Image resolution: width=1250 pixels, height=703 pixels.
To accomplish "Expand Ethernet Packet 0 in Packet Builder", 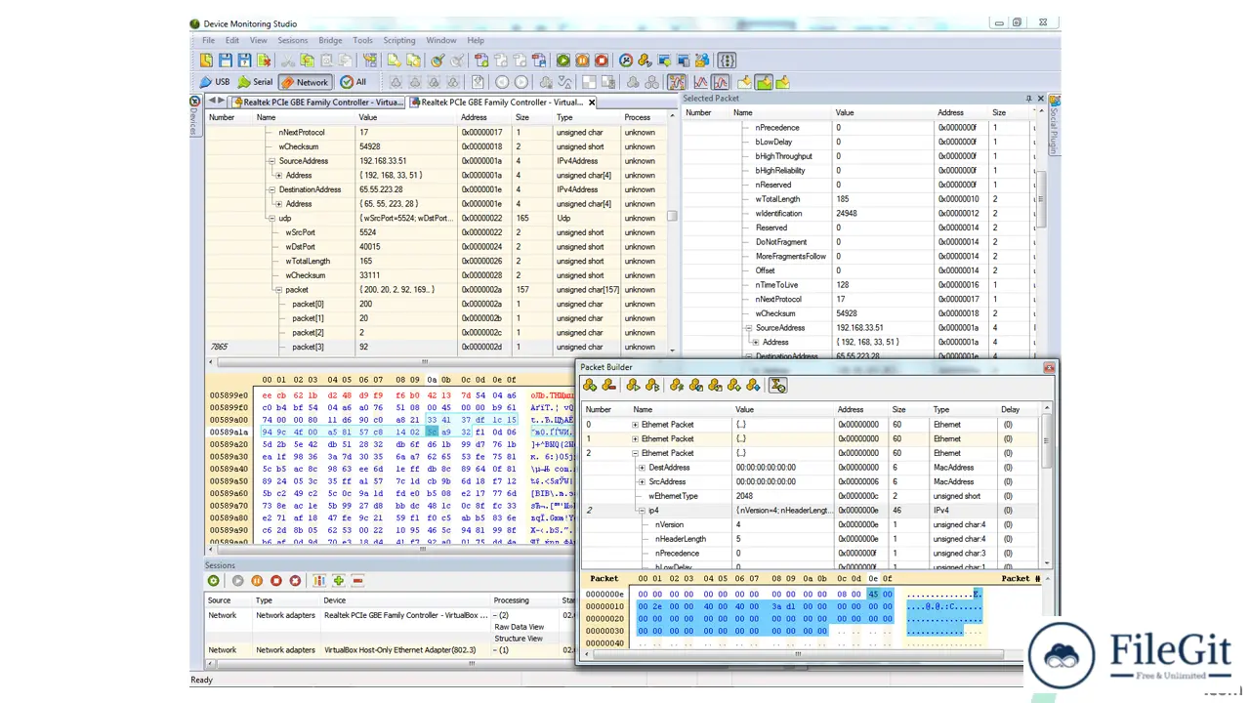I will [x=635, y=425].
